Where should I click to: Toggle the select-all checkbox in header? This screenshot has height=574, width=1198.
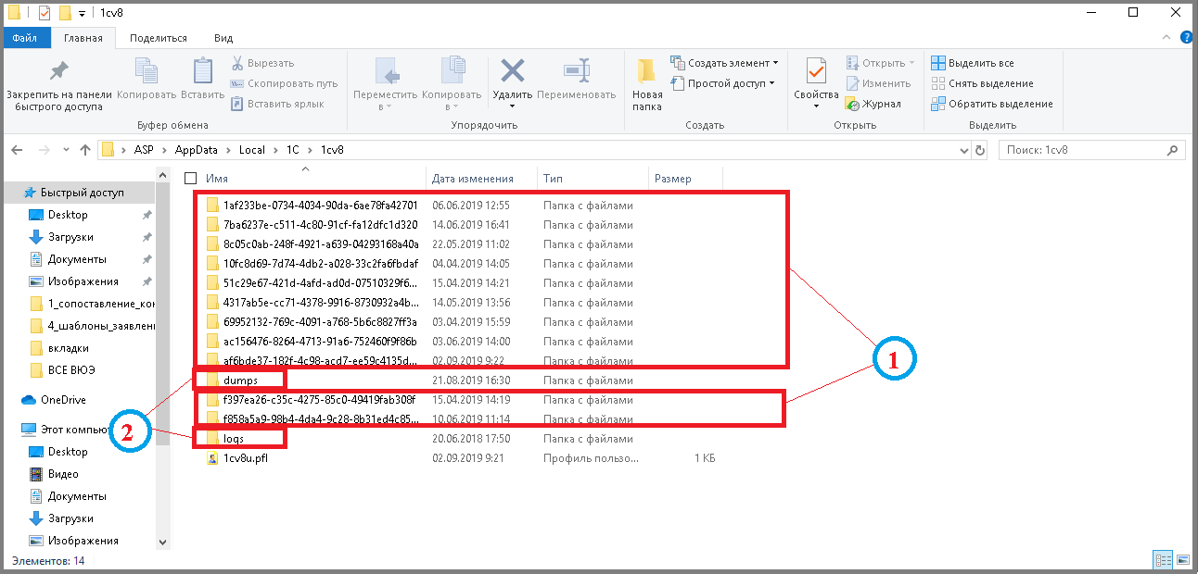[x=191, y=179]
